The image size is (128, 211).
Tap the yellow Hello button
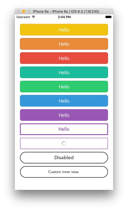point(64,30)
